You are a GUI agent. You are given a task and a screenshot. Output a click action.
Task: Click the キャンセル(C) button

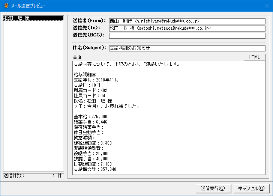point(251,188)
